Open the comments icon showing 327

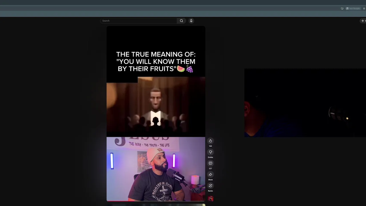210,163
